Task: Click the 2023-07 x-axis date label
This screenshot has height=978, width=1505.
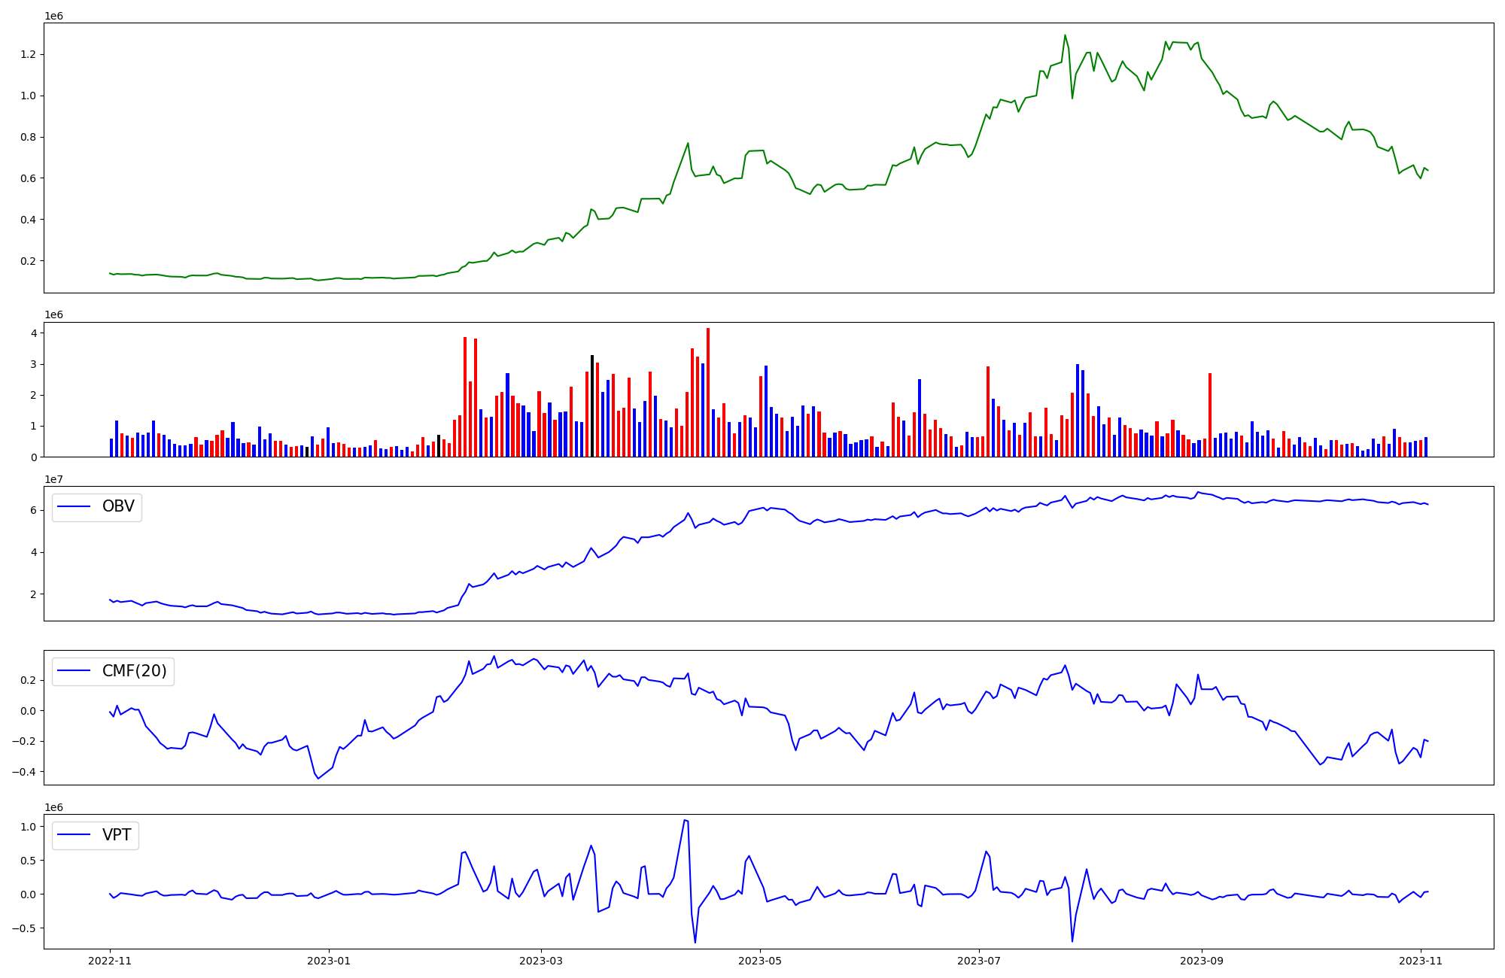Action: click(979, 961)
